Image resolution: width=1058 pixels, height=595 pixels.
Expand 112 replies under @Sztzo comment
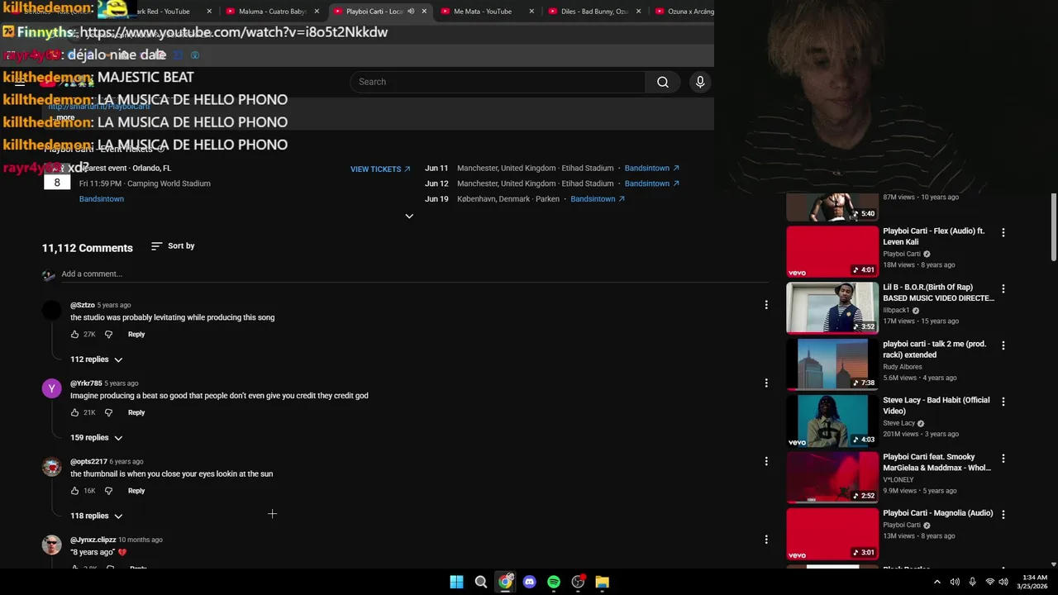coord(97,359)
